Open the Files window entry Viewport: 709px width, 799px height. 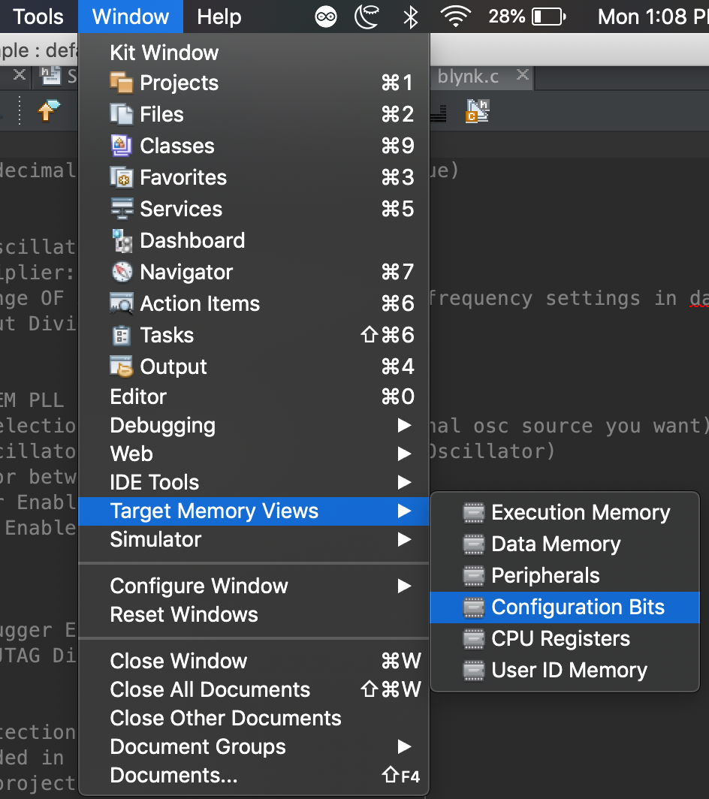pos(161,114)
